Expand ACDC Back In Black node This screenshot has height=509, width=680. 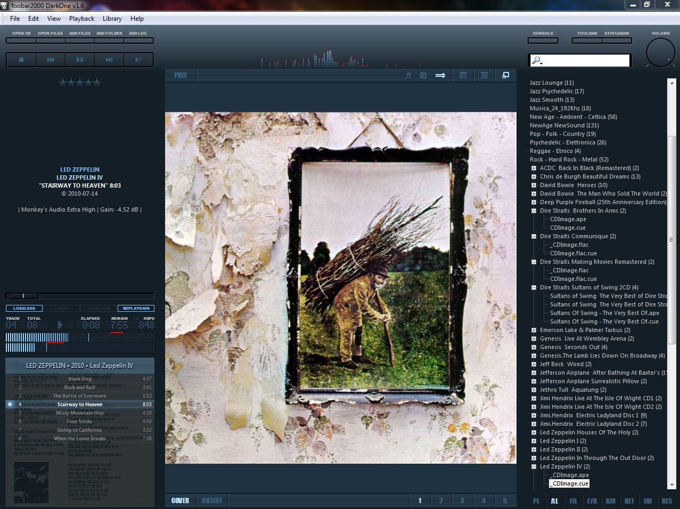click(x=534, y=168)
